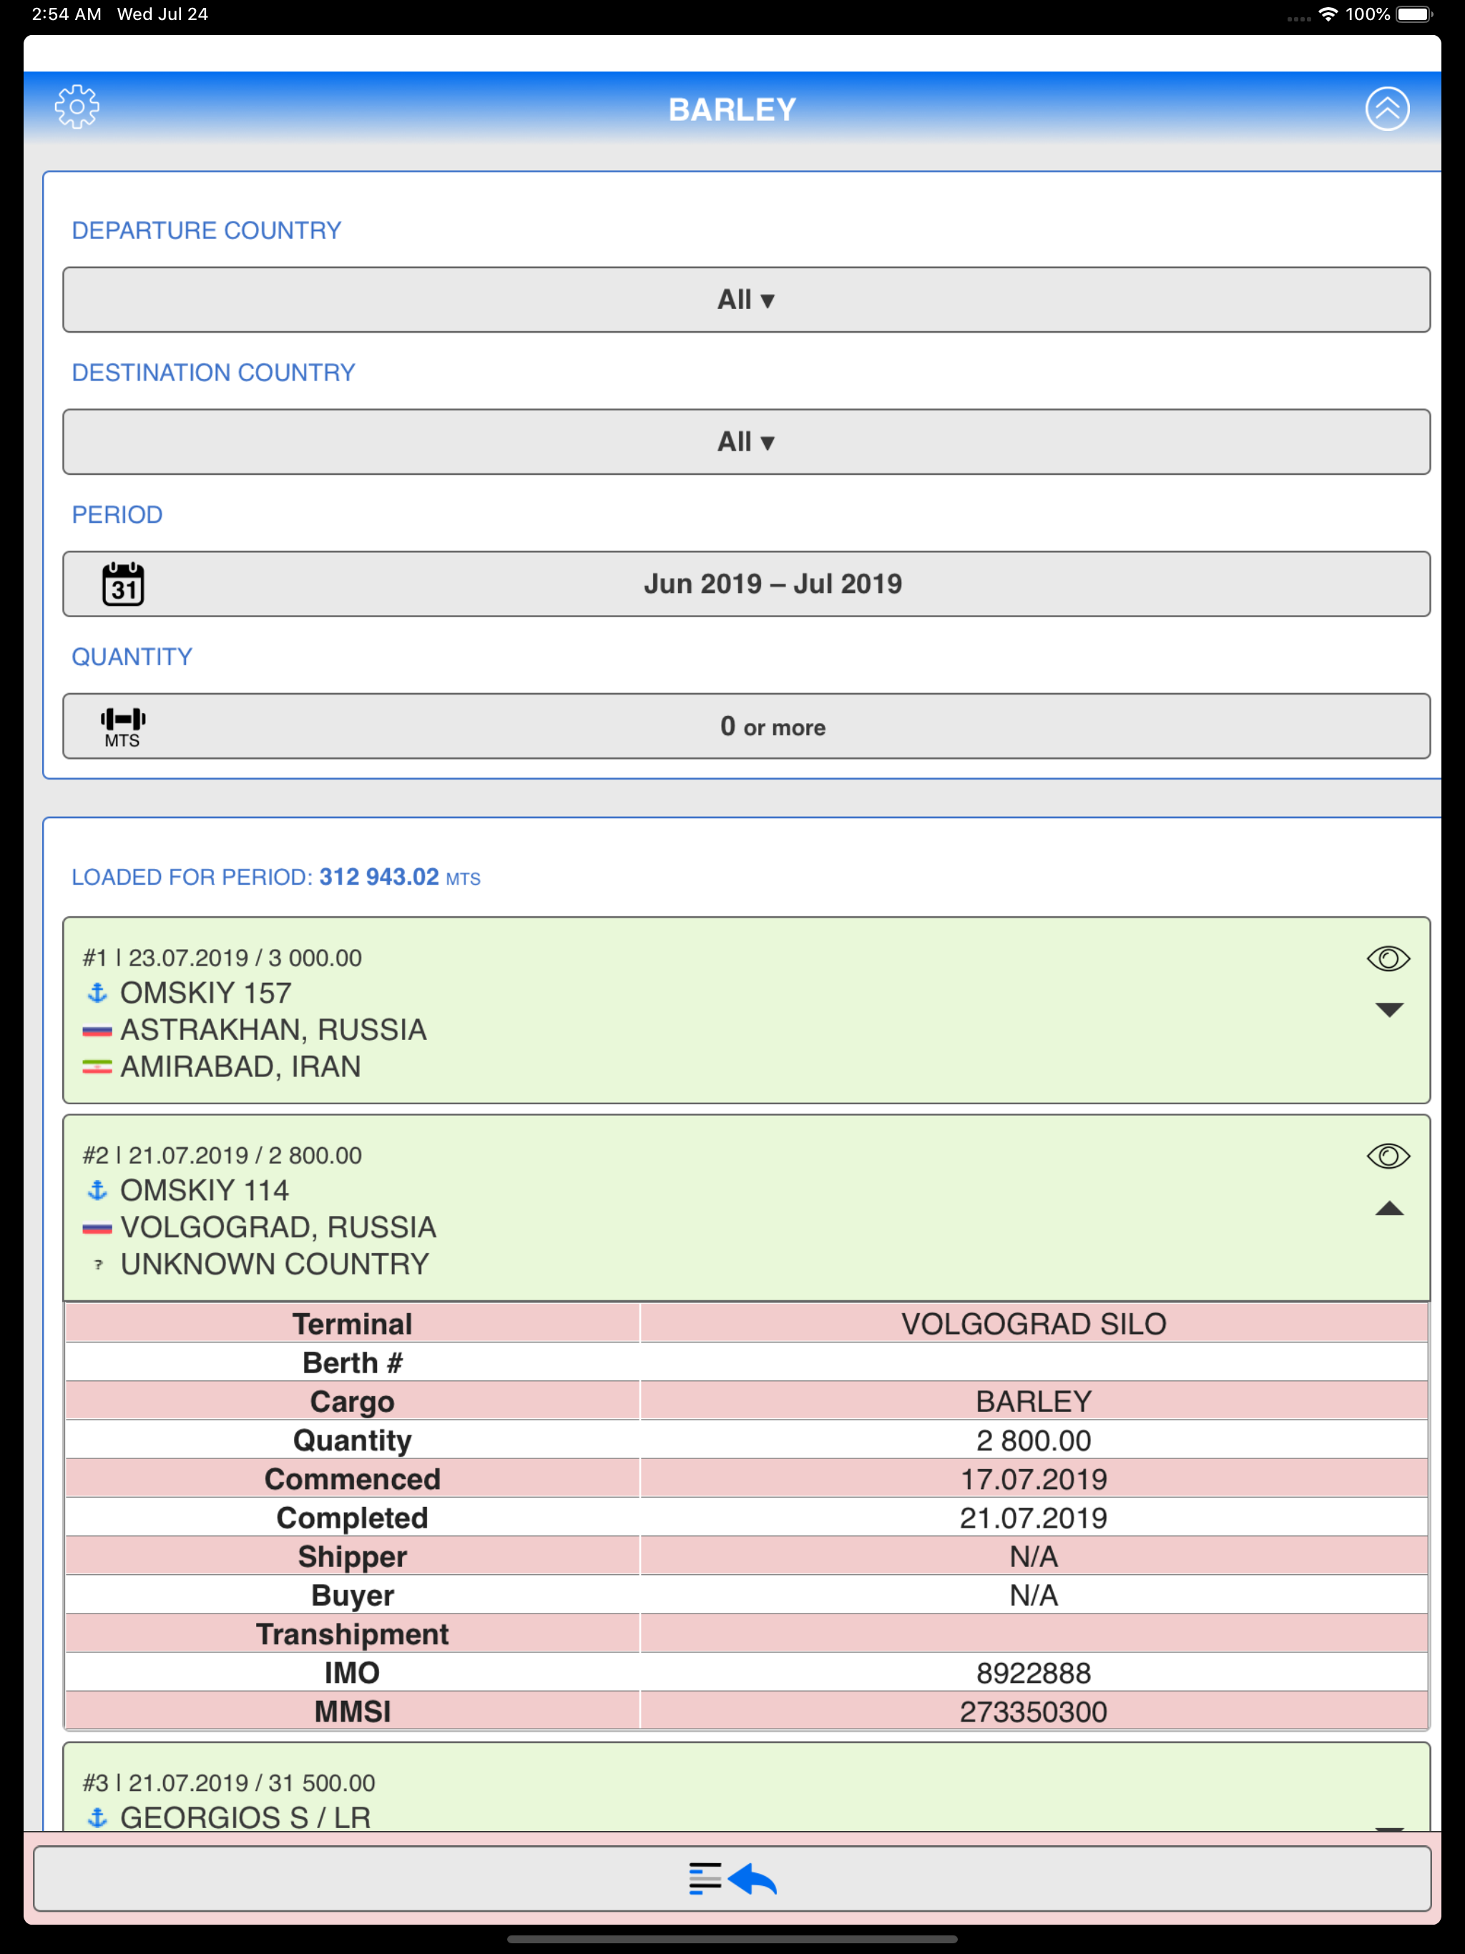Collapse OMSKIY 114 entry details arrow
The width and height of the screenshot is (1465, 1954).
point(1389,1209)
